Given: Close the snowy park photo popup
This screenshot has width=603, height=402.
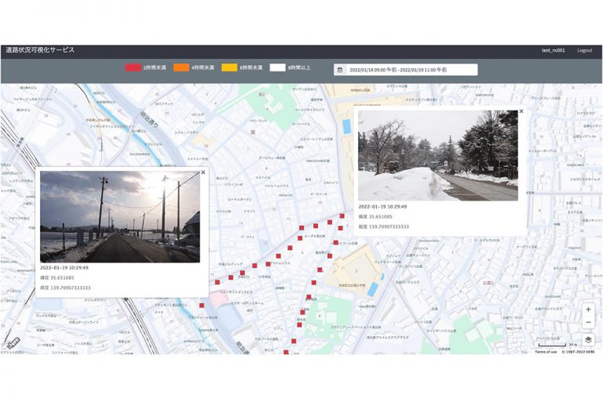Looking at the screenshot, I should pos(521,111).
